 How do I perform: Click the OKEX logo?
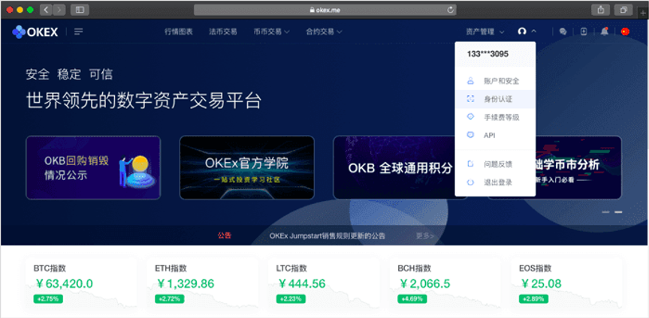coord(35,31)
